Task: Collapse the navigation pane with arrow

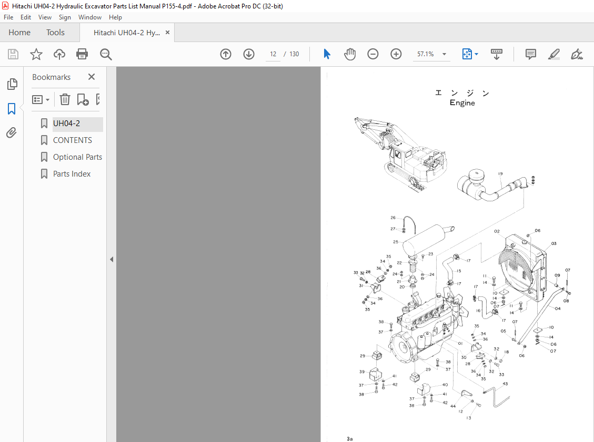Action: [x=112, y=260]
